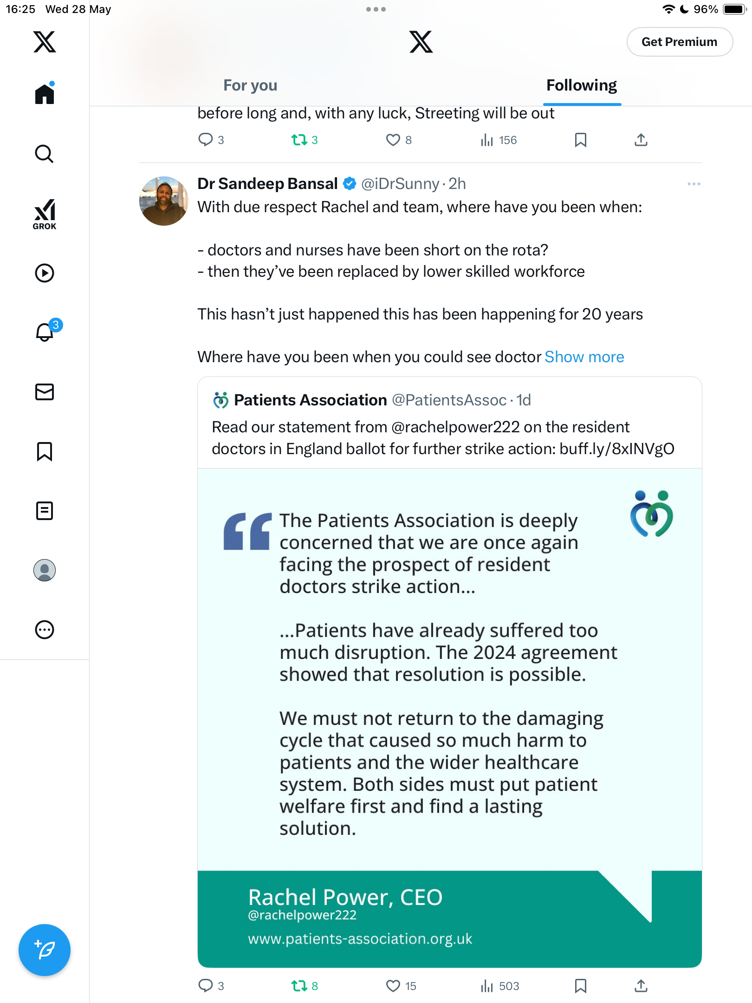752x1003 pixels.
Task: Open the video play icon in sidebar
Action: [x=45, y=273]
